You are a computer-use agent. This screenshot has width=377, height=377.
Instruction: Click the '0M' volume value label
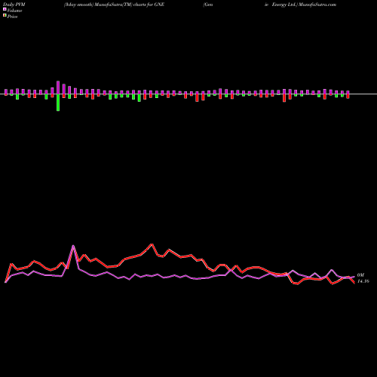click(x=360, y=275)
